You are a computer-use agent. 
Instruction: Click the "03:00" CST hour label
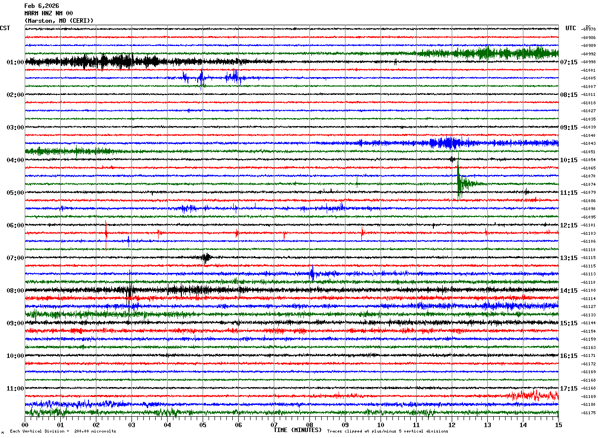[15, 128]
